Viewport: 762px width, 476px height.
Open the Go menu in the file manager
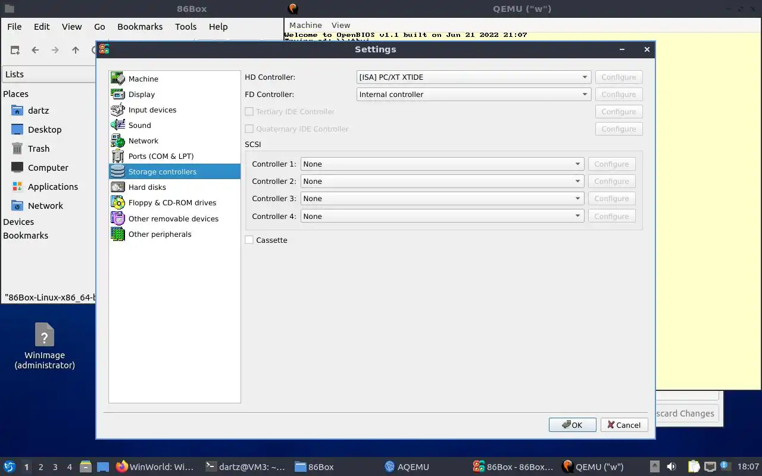[99, 26]
